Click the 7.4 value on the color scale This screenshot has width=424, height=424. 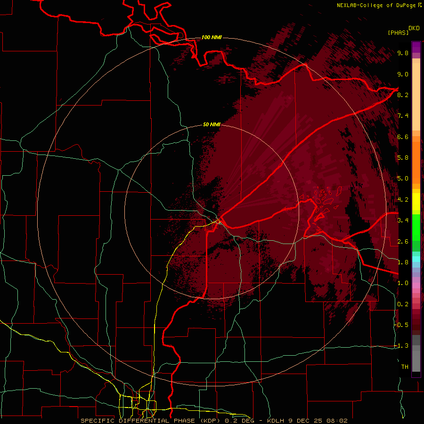point(403,116)
